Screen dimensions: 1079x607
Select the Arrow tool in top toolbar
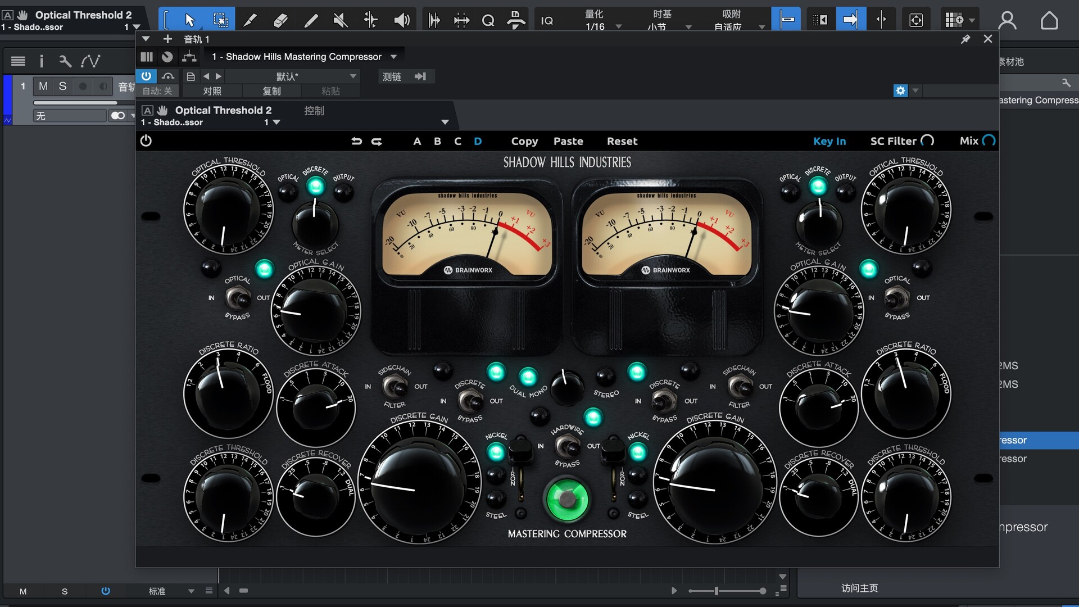point(189,20)
